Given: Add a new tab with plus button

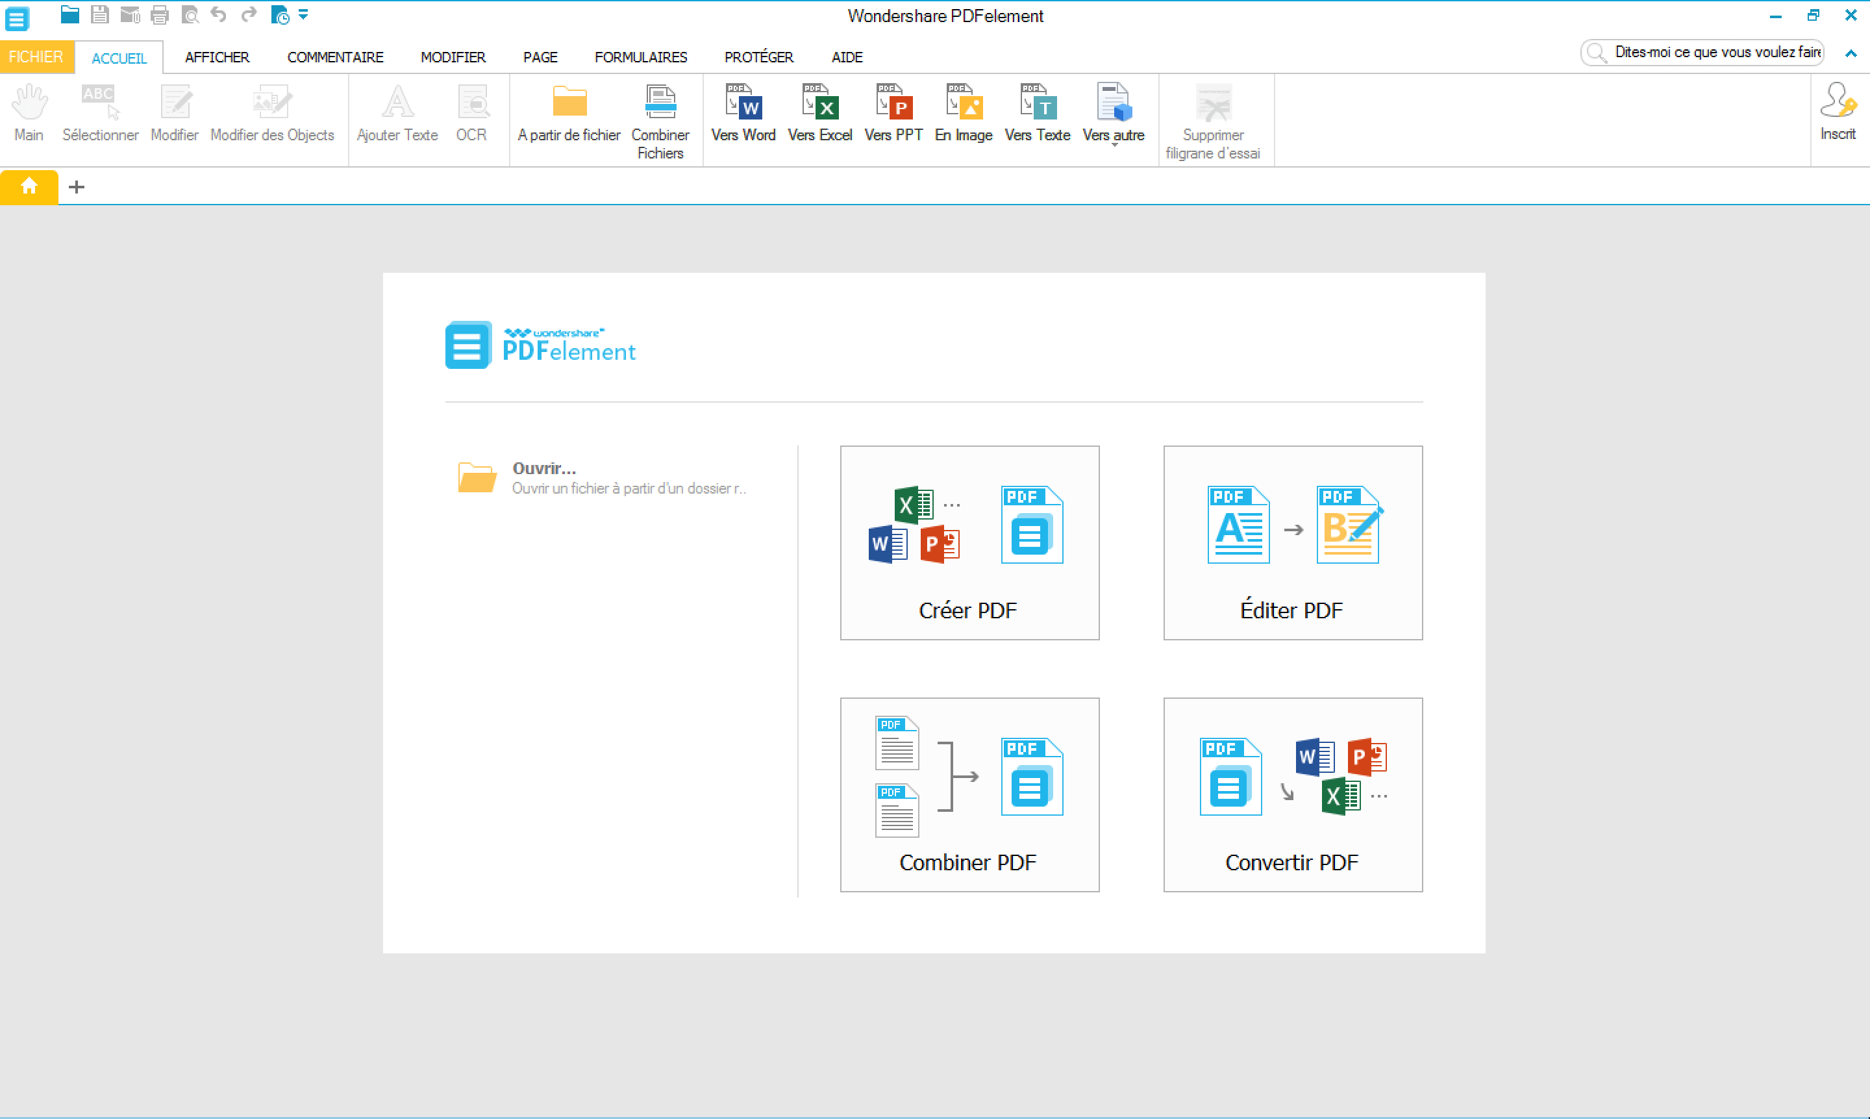Looking at the screenshot, I should (x=76, y=187).
